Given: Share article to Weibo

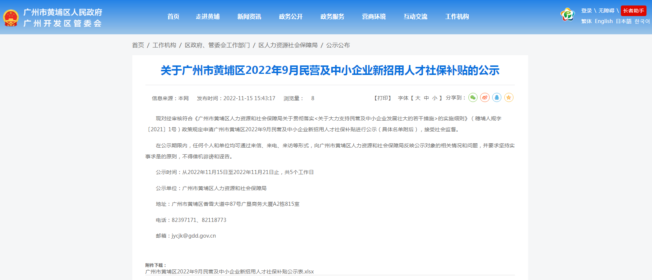Looking at the screenshot, I should (x=485, y=98).
